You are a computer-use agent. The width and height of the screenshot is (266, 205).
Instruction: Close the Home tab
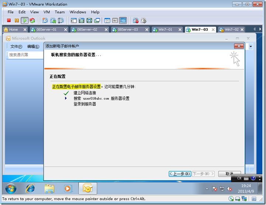pyautogui.click(x=25, y=29)
